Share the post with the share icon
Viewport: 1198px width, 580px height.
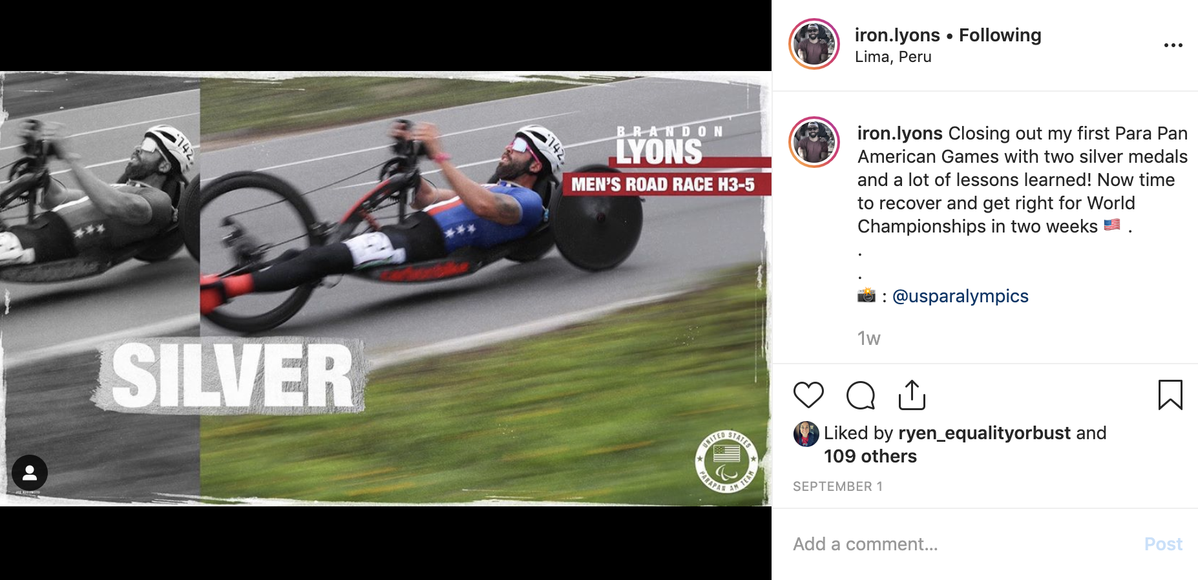coord(912,395)
